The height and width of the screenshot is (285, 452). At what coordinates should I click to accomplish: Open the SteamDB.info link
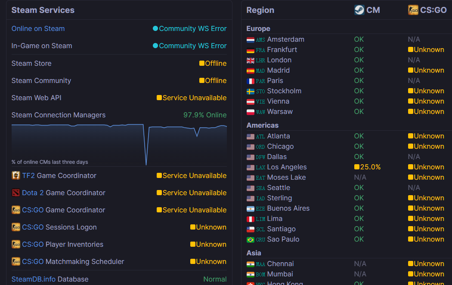[33, 279]
